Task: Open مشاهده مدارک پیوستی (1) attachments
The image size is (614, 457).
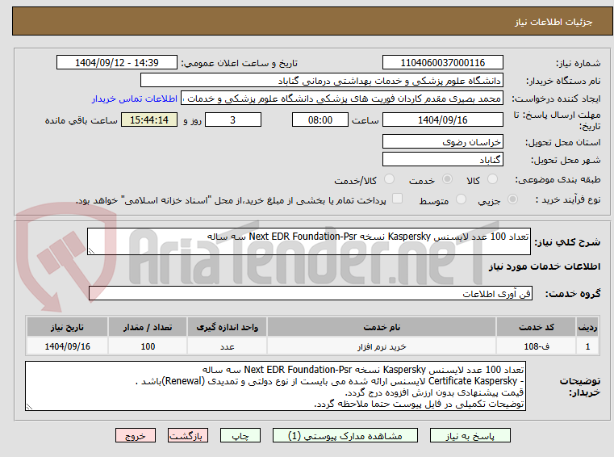Action: pos(345,435)
